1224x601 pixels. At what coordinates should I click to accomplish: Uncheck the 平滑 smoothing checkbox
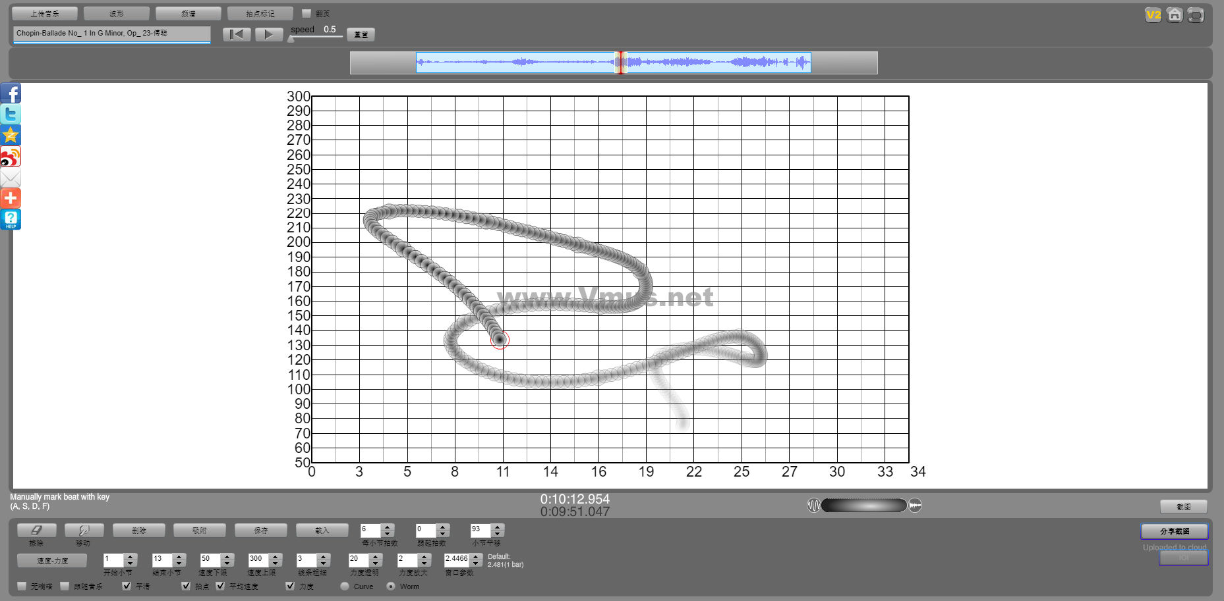coord(127,586)
